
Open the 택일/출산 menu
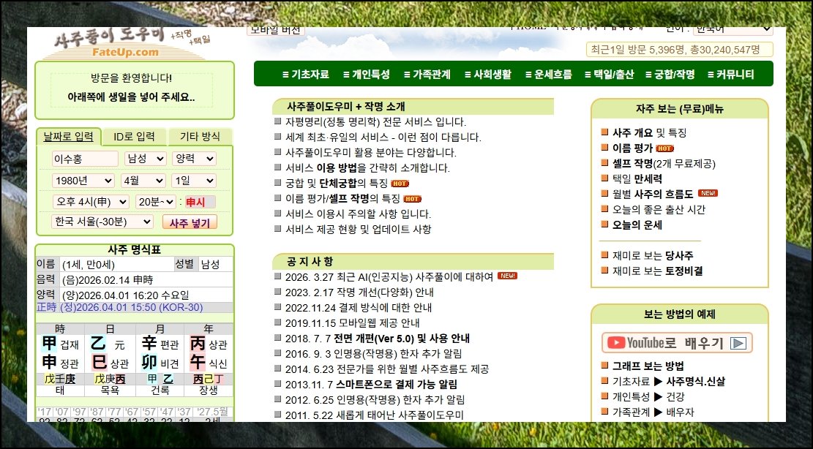[610, 74]
